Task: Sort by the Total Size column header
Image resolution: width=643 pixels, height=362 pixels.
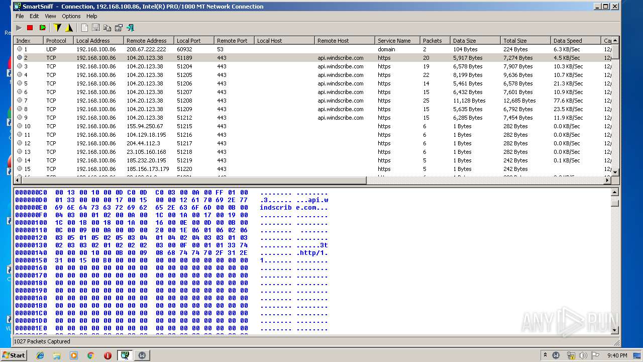Action: [x=525, y=41]
